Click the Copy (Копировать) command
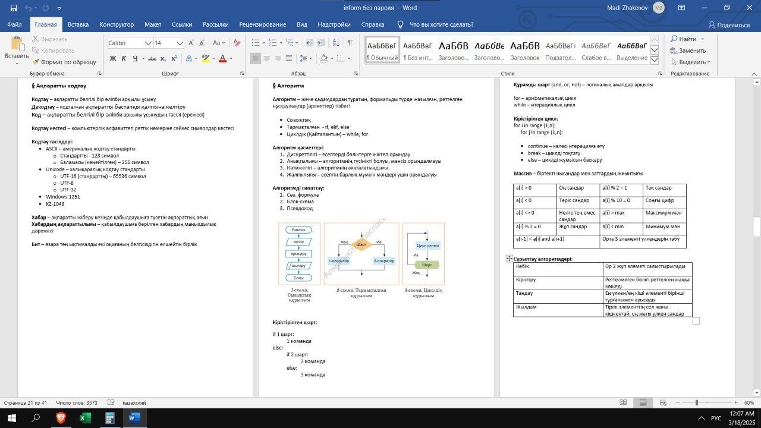Image resolution: width=761 pixels, height=428 pixels. pos(53,51)
